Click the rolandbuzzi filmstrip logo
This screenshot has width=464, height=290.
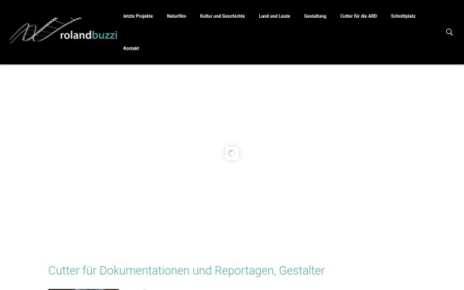(x=63, y=30)
